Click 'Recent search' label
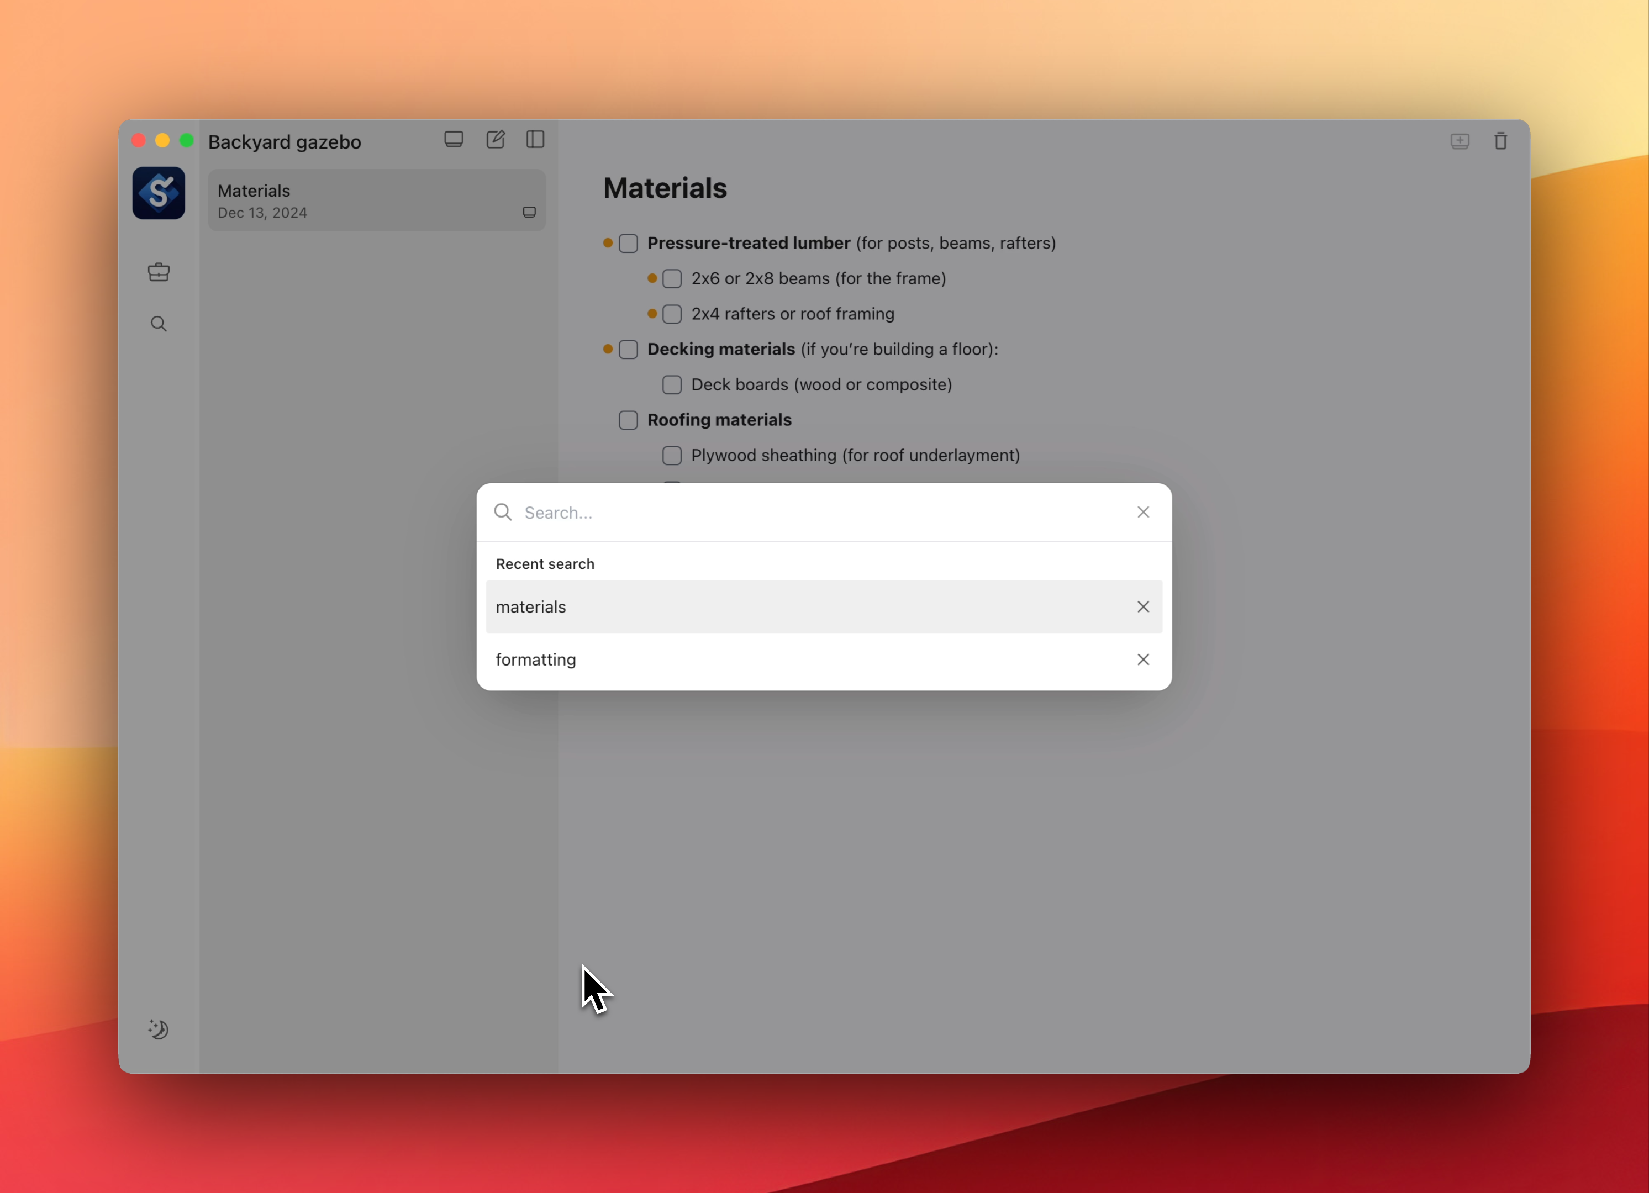Screen dimensions: 1649x1193 pos(545,564)
